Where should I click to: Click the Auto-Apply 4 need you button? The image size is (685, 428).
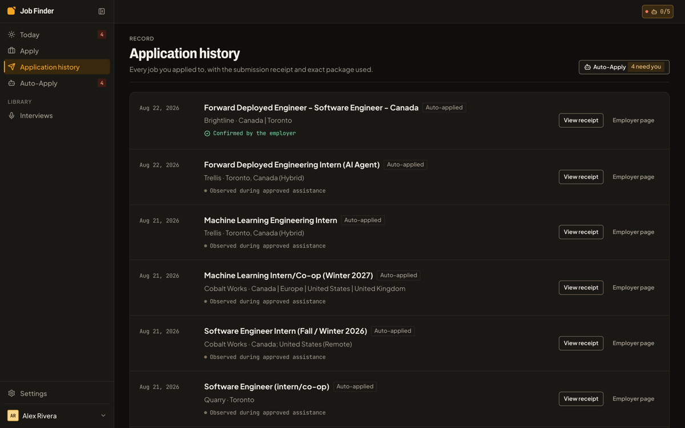[624, 67]
